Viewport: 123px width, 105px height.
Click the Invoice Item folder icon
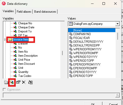10,39
